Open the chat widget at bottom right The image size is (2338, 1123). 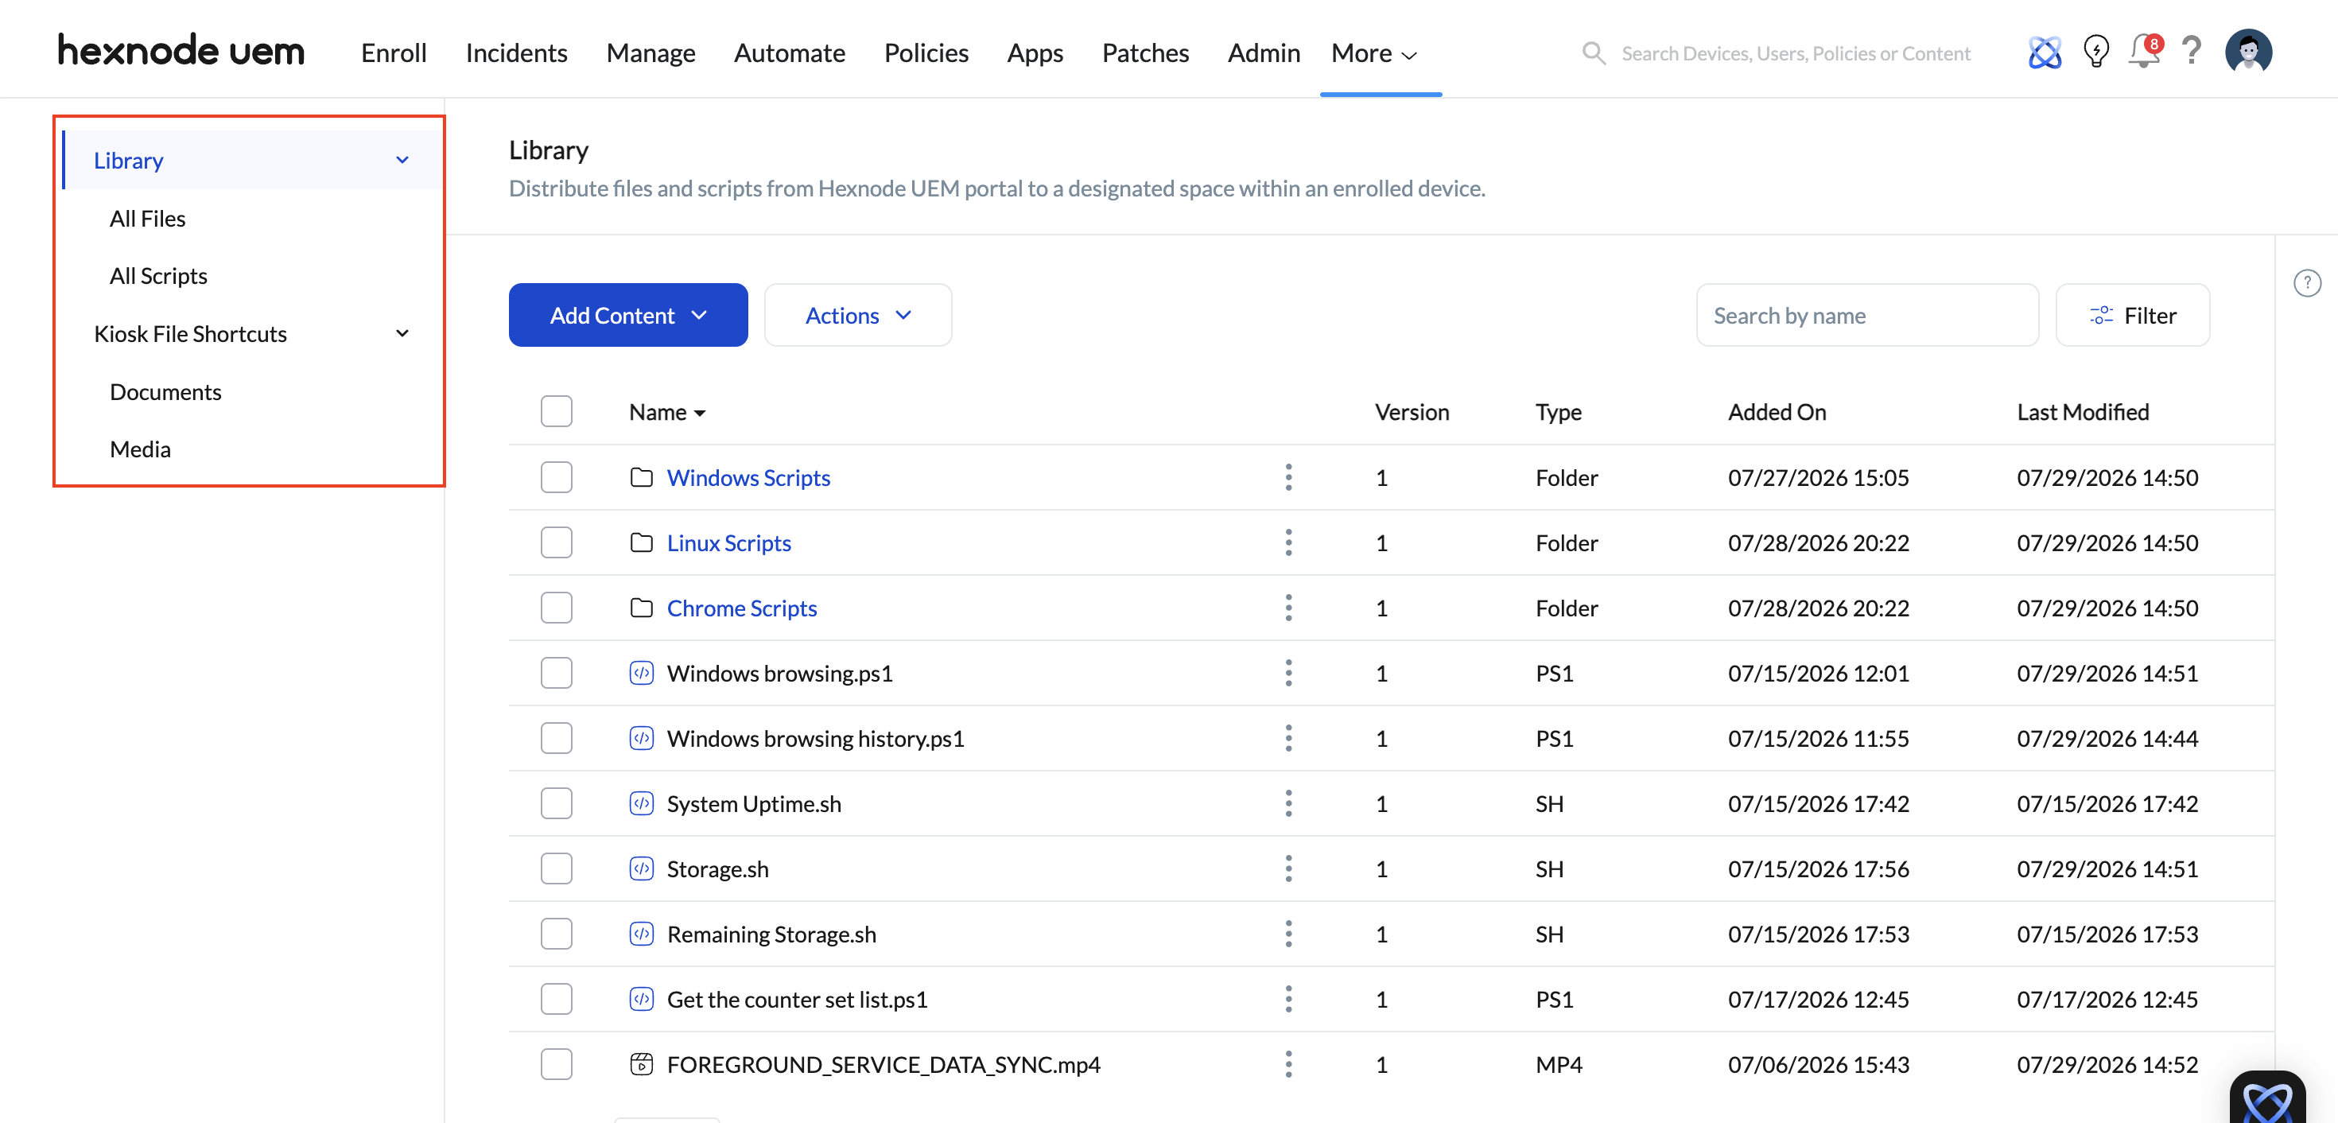pyautogui.click(x=2266, y=1097)
